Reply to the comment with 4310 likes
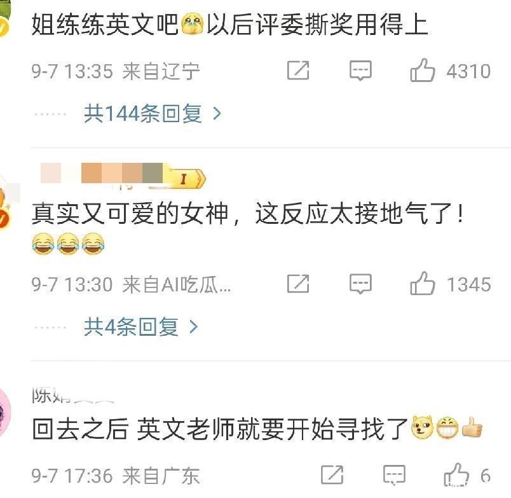This screenshot has height=498, width=511. (360, 71)
